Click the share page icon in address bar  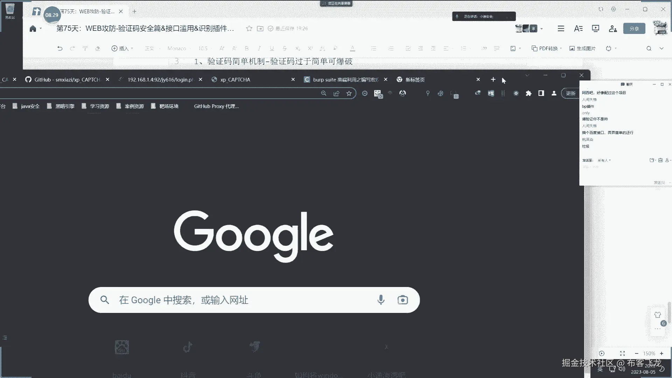pos(336,93)
